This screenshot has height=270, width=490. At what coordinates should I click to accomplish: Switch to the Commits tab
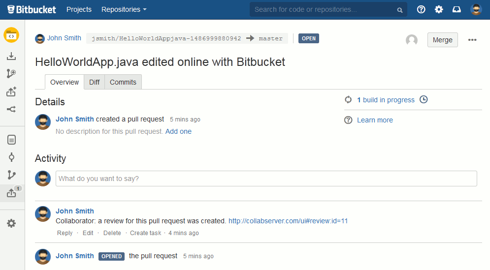click(x=123, y=82)
